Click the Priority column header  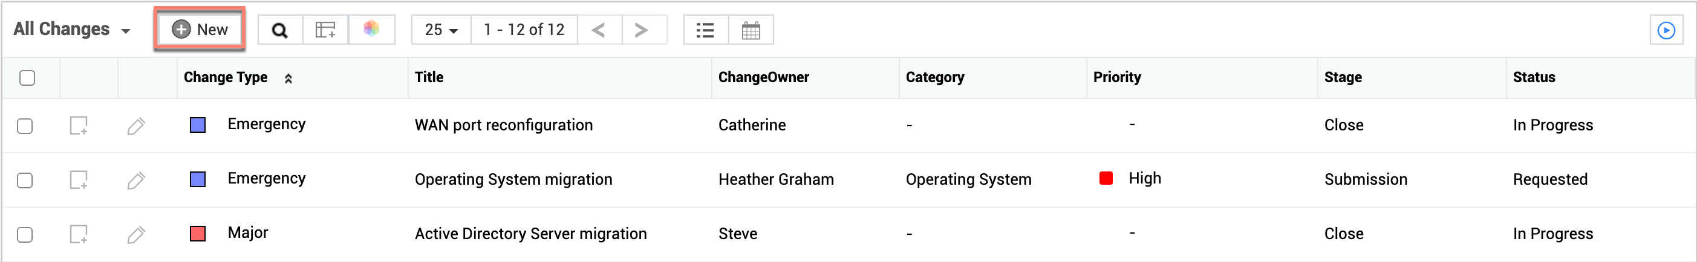pyautogui.click(x=1116, y=77)
